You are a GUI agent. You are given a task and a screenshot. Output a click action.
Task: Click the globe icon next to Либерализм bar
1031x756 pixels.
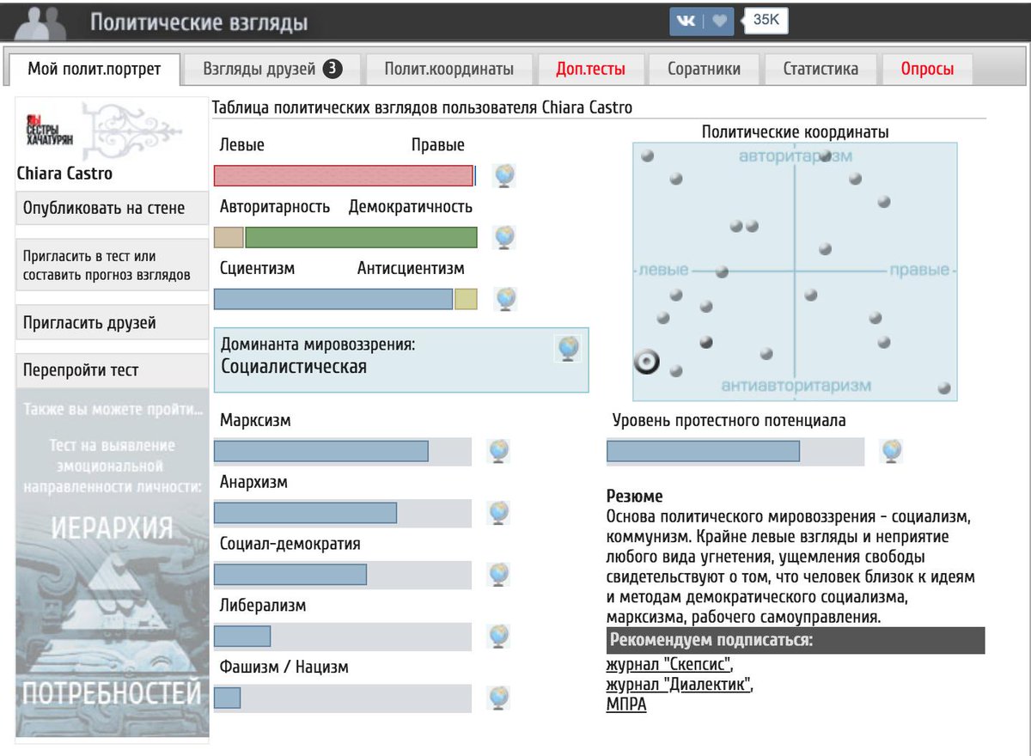click(x=499, y=637)
